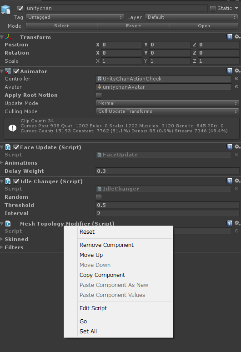Open Animator component help icon
Screen dimensions: 241x352
229,71
